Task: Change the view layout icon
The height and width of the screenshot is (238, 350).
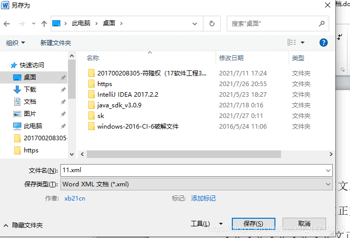Action: 292,43
